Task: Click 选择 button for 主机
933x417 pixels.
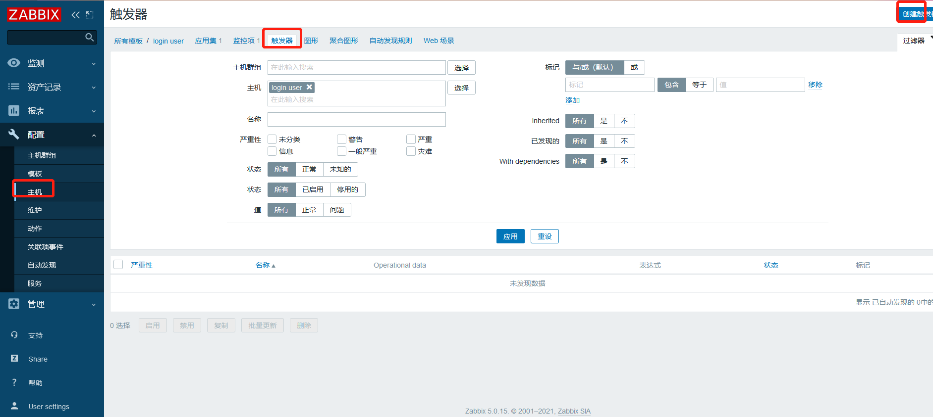Action: point(461,88)
